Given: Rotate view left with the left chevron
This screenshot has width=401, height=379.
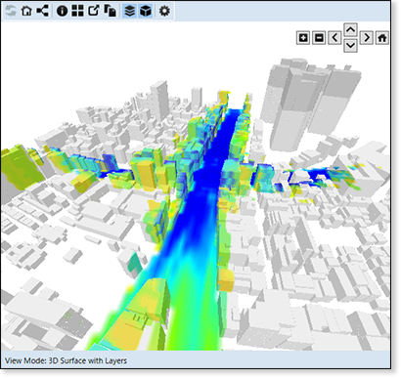Looking at the screenshot, I should pos(334,38).
